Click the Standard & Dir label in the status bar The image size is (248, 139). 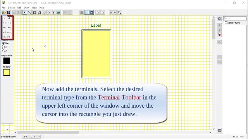[x=9, y=137]
